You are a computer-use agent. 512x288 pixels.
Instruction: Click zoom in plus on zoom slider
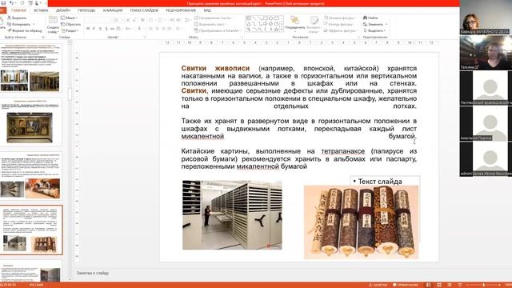click(x=499, y=285)
